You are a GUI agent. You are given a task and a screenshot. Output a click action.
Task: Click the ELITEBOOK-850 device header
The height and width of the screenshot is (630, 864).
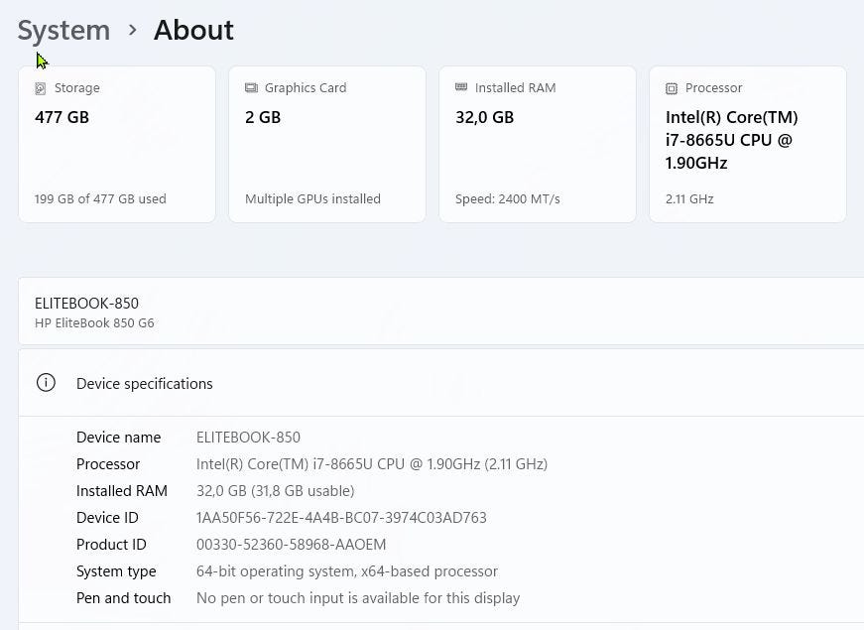tap(86, 304)
